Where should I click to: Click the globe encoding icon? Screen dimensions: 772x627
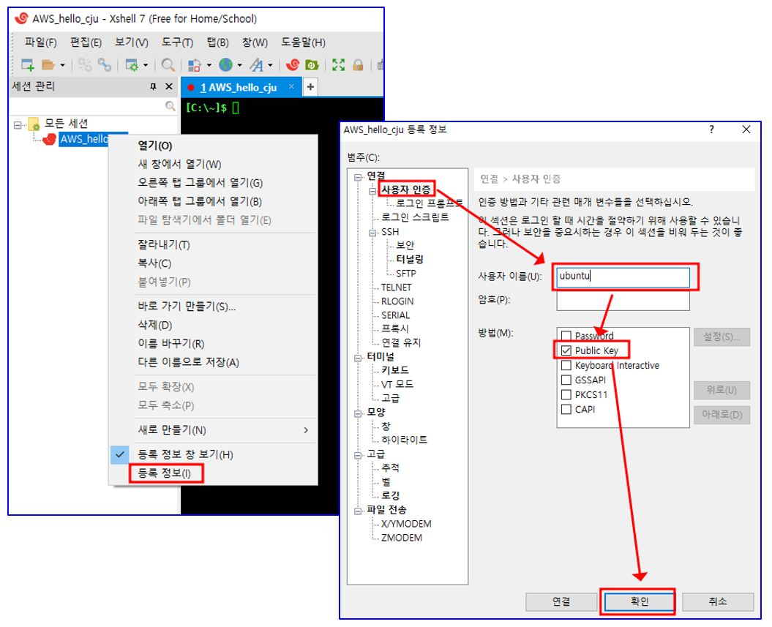pos(226,64)
